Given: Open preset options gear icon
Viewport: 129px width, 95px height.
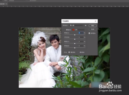Looking at the screenshot, I should (86, 25).
